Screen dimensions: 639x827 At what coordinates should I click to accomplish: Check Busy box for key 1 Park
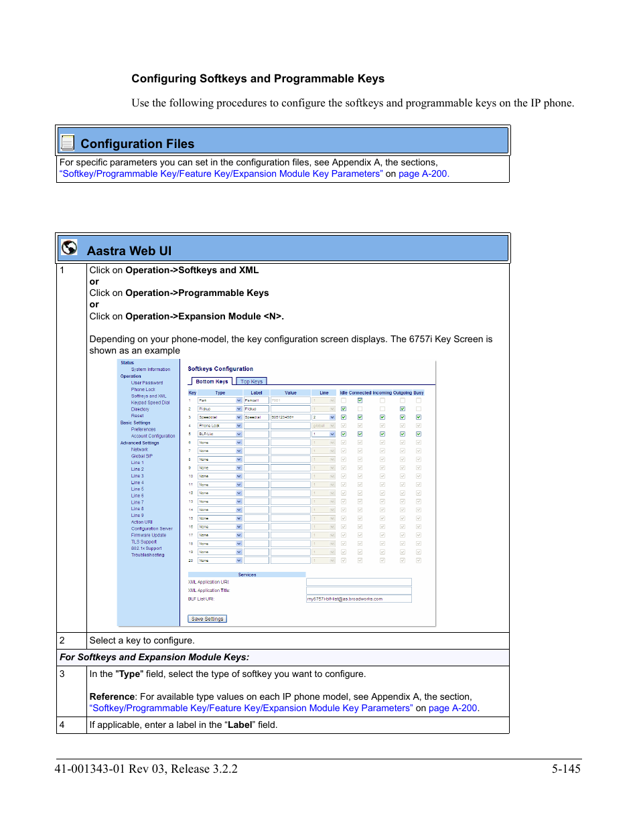(x=419, y=400)
